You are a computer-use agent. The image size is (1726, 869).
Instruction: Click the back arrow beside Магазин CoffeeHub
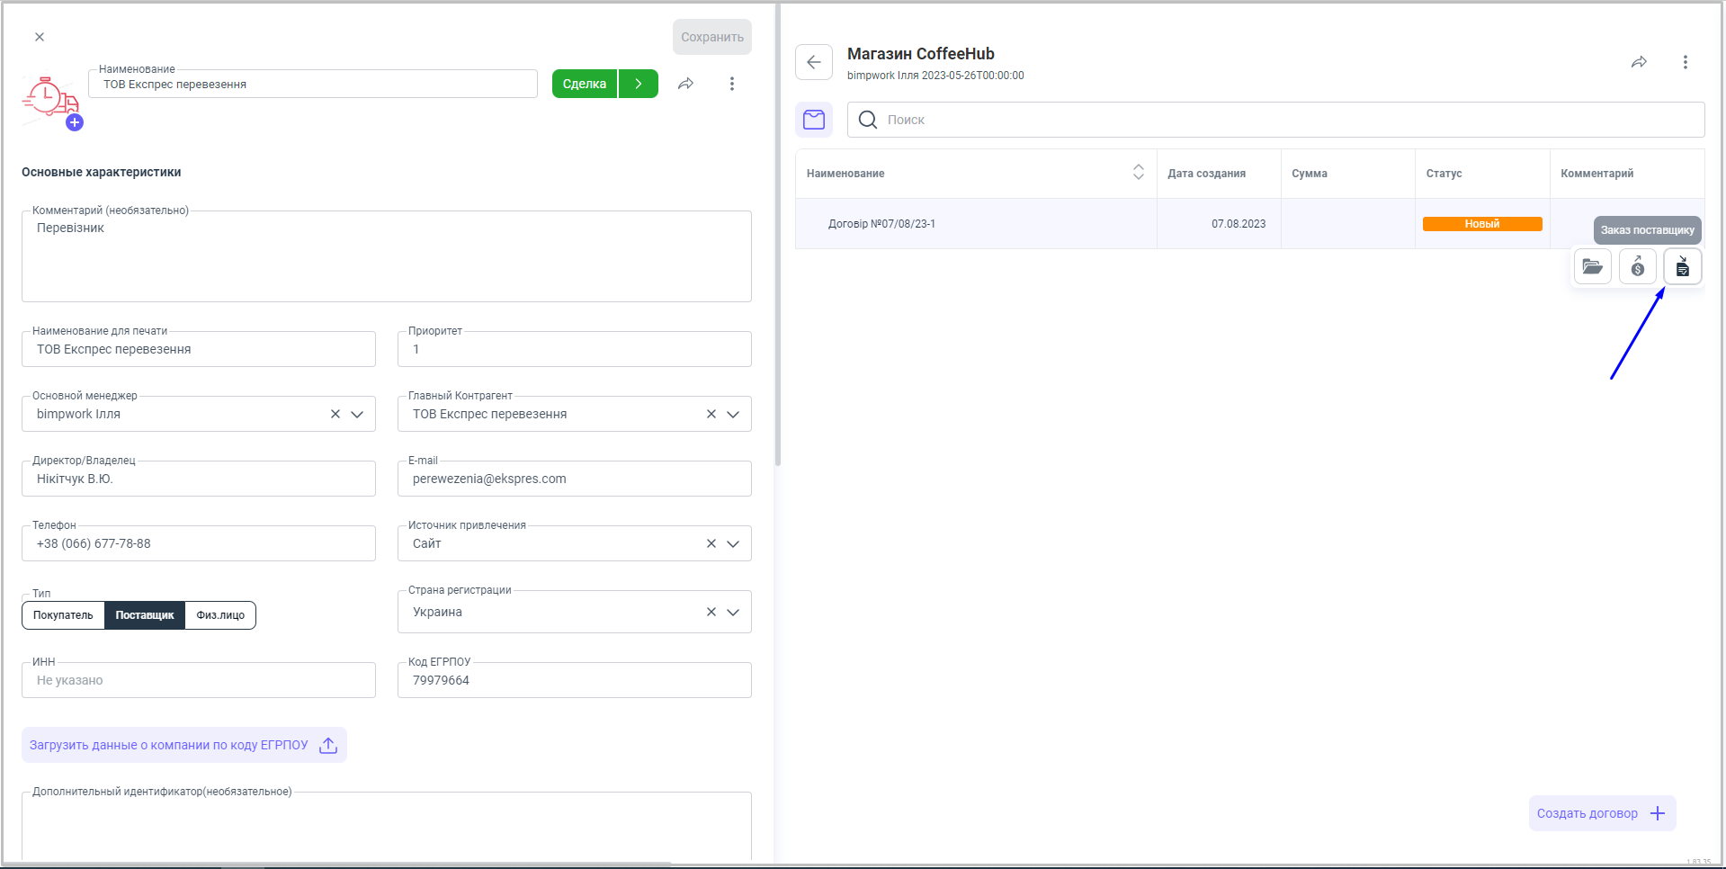pos(814,62)
